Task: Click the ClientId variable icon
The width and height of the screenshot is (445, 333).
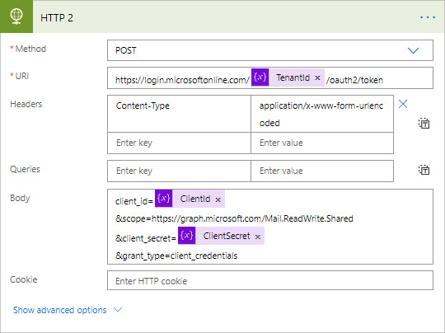Action: point(164,199)
